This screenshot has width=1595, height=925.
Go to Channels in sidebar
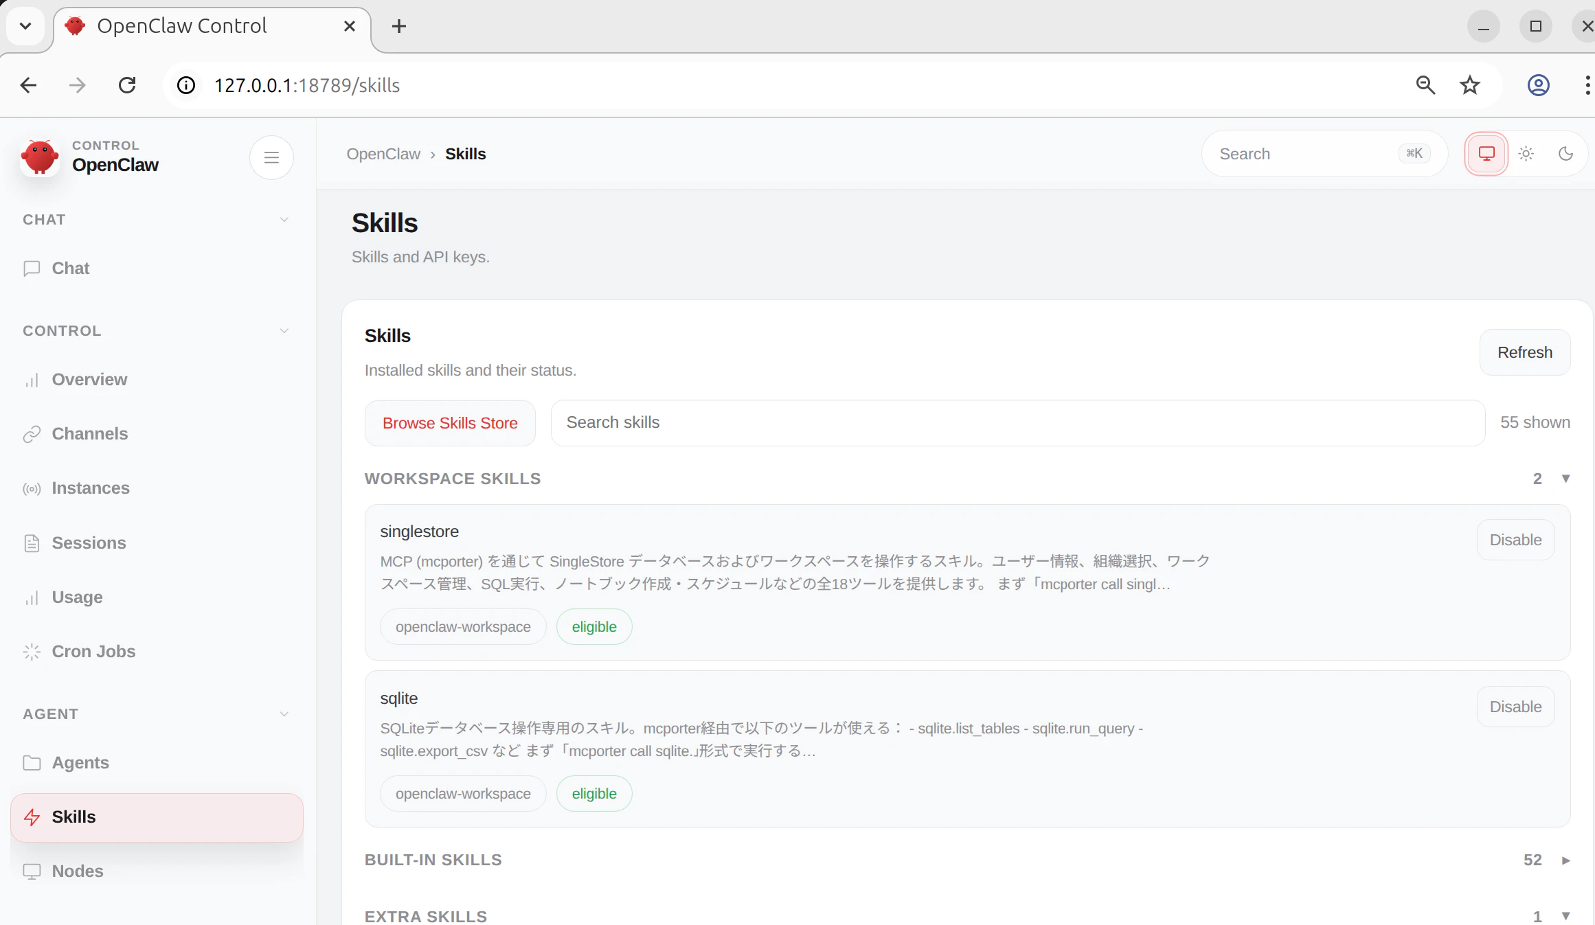point(157,434)
